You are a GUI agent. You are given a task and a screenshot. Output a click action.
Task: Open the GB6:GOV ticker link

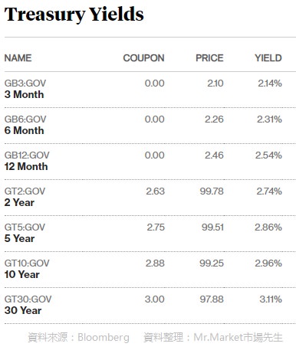25,119
